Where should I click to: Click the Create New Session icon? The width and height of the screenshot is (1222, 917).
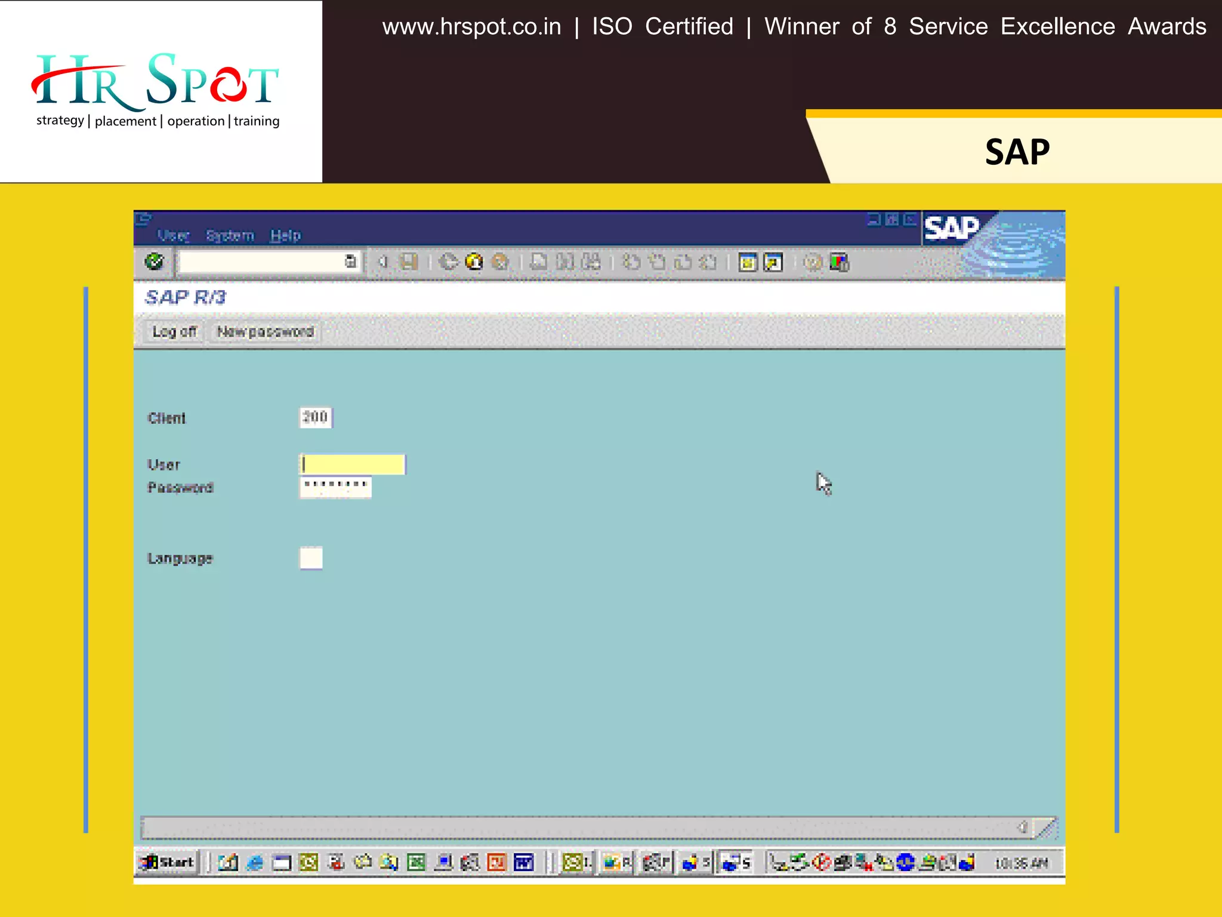pos(748,262)
